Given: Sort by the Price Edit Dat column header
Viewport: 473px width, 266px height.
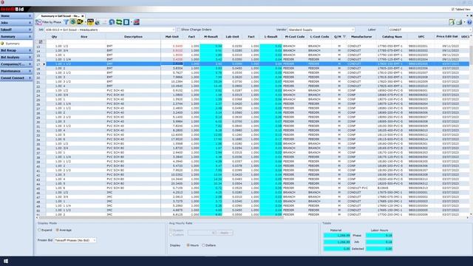Looking at the screenshot, I should 447,36.
